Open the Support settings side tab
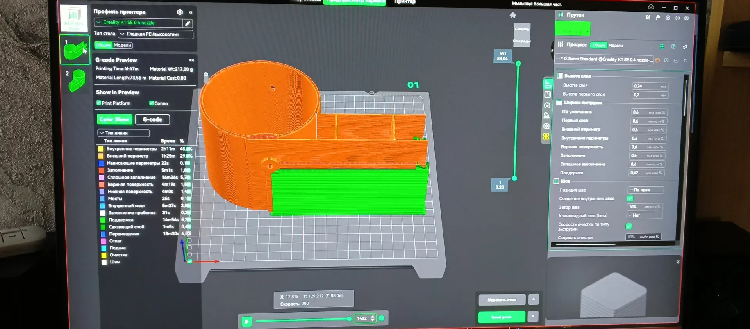 (x=546, y=116)
